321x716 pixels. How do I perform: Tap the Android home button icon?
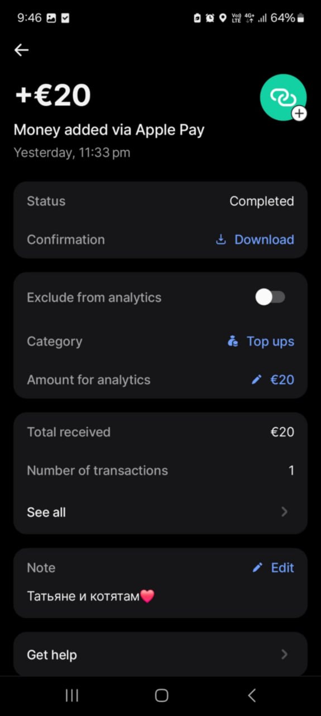point(161,695)
